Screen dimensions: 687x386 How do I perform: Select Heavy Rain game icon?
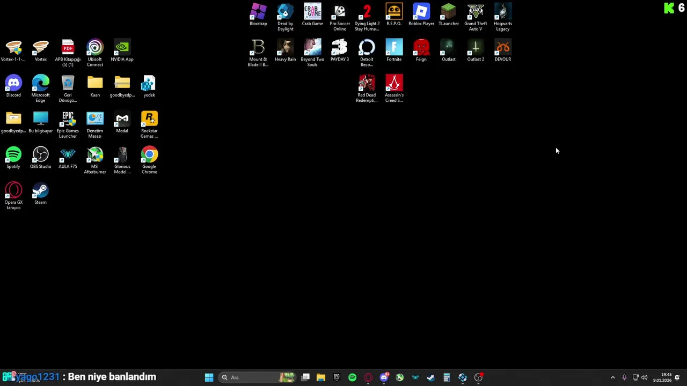click(x=285, y=50)
